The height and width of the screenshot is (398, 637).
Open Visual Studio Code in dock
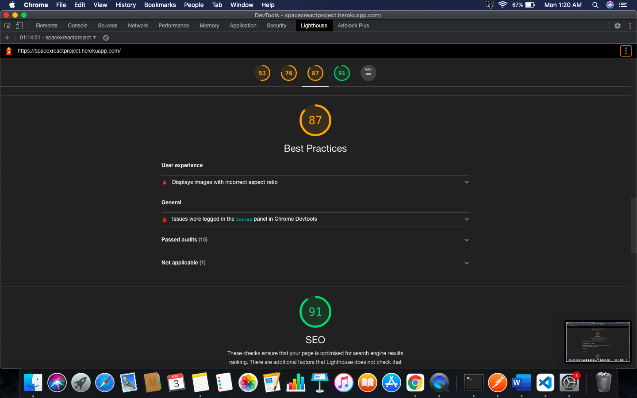click(545, 383)
